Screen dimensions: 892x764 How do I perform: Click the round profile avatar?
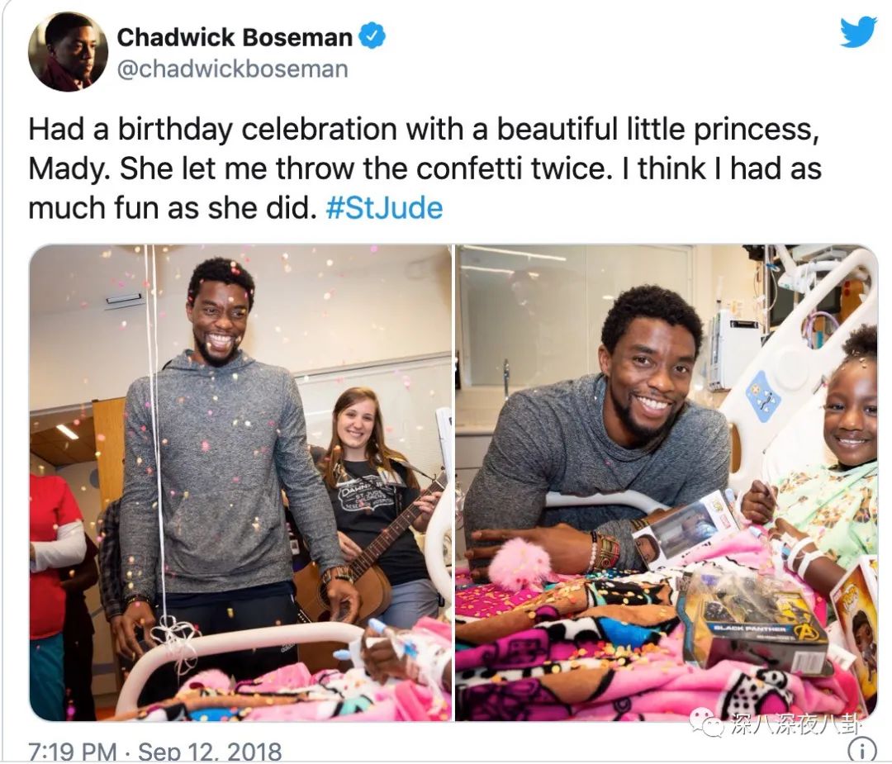click(x=69, y=51)
